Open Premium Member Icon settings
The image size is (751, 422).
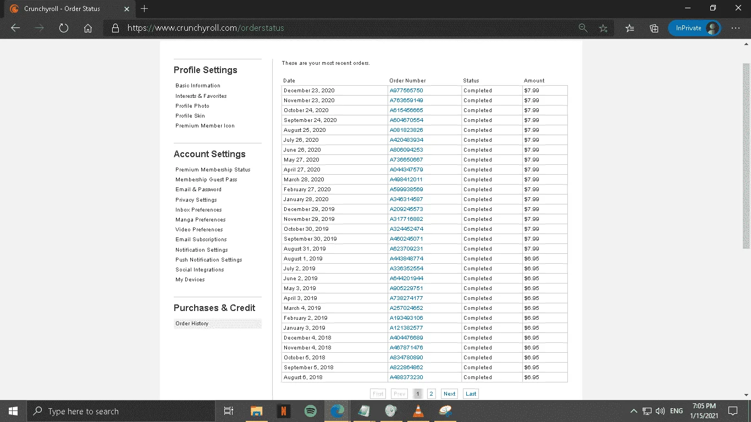click(205, 126)
